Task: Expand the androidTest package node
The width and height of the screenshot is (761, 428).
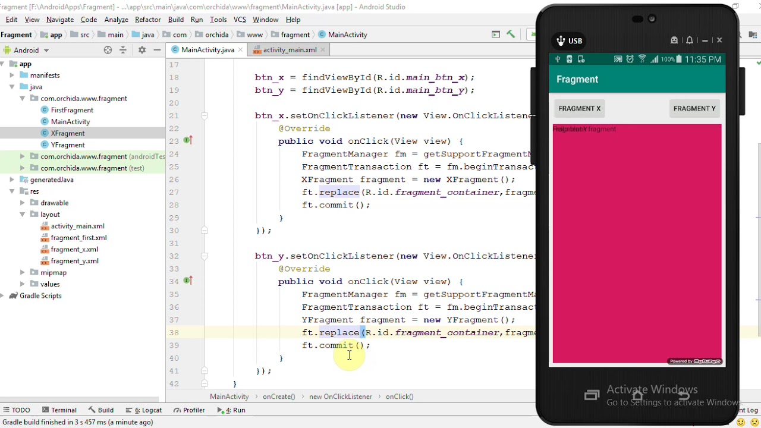Action: tap(22, 156)
